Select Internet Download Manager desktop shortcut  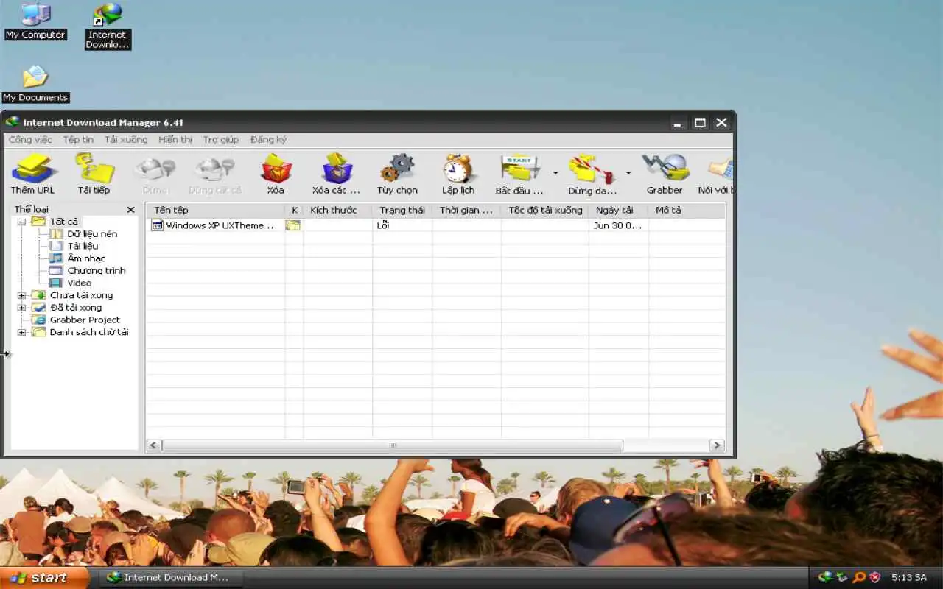[x=108, y=27]
